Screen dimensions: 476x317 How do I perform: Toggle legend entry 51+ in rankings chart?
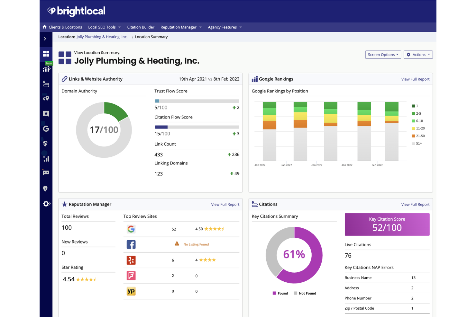(417, 143)
